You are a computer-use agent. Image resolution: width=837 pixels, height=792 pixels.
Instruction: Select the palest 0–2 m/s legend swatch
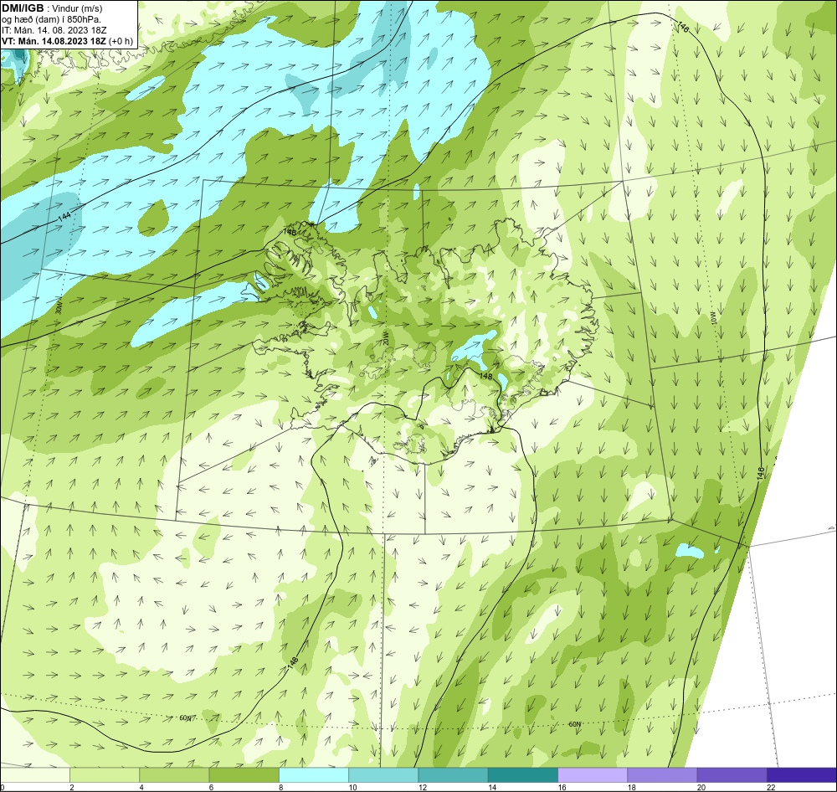pyautogui.click(x=35, y=775)
